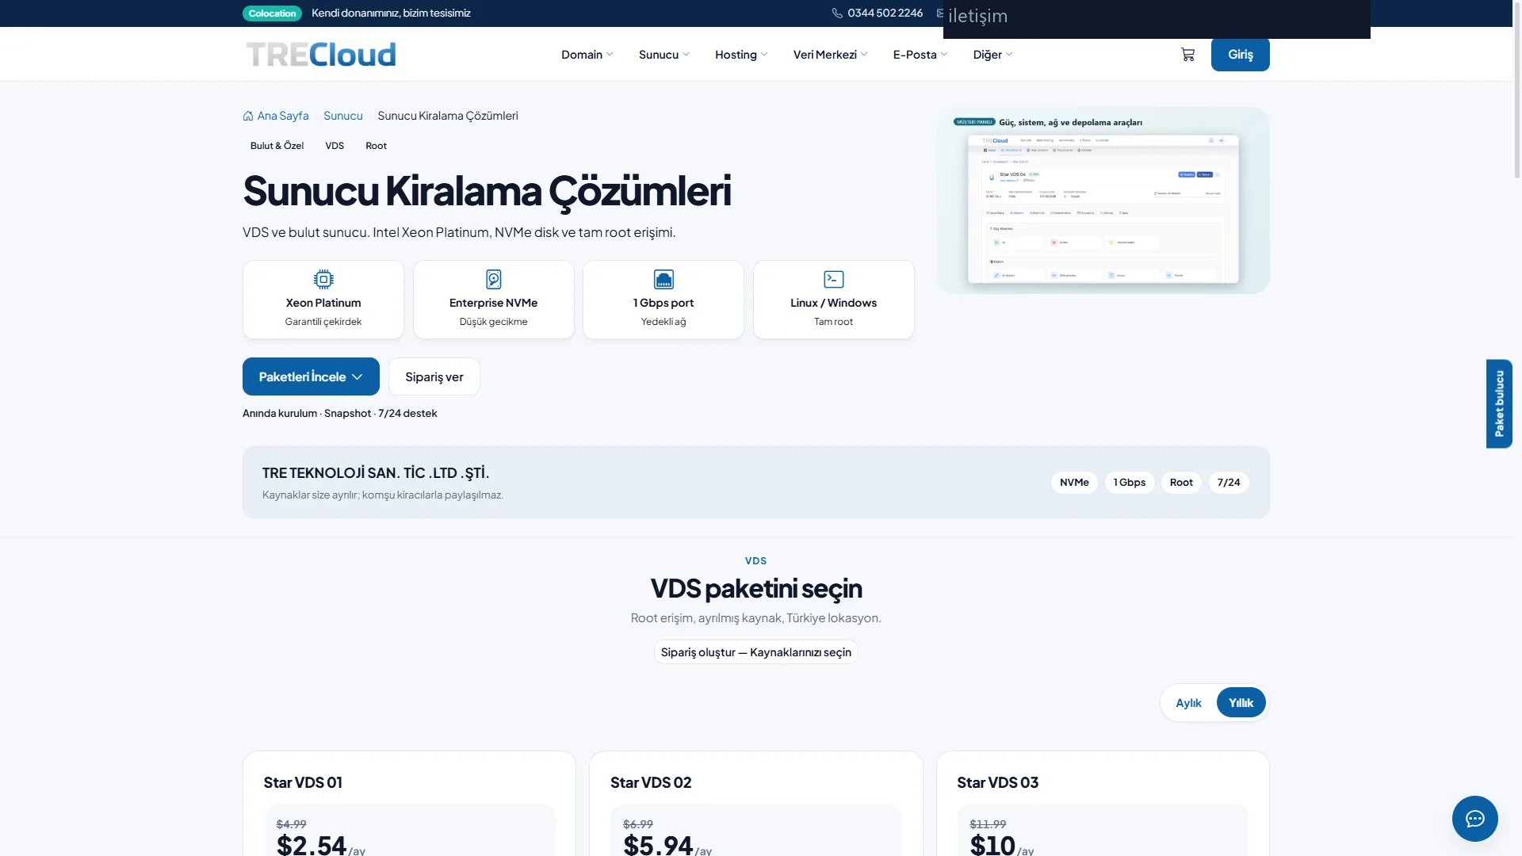This screenshot has width=1522, height=856.
Task: Click the Sunucu Kiralama Çözümleri breadcrumb text
Action: point(448,116)
